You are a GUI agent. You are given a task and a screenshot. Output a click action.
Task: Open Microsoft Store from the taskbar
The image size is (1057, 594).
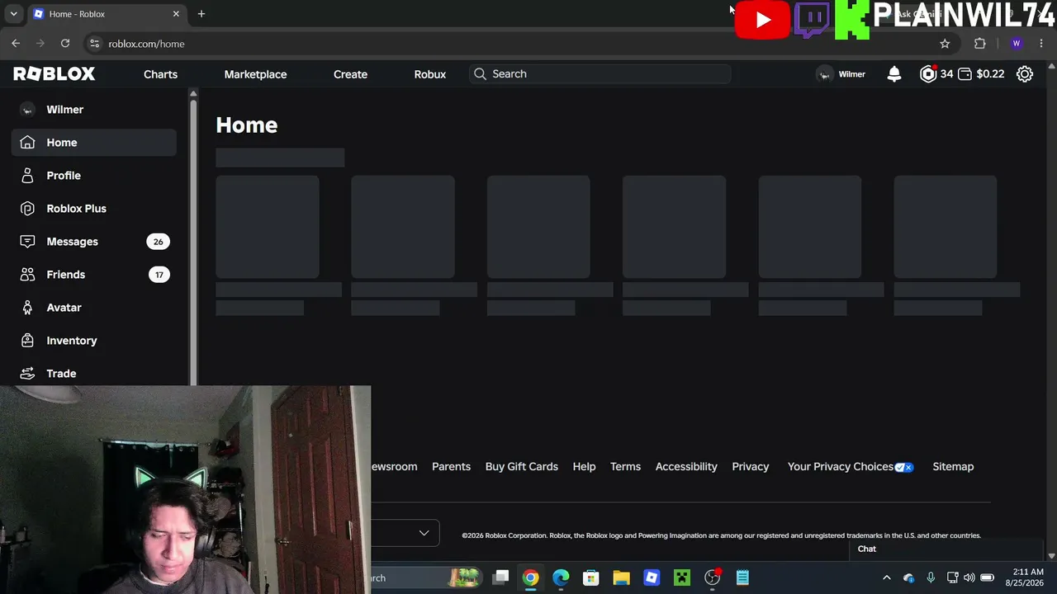point(590,577)
